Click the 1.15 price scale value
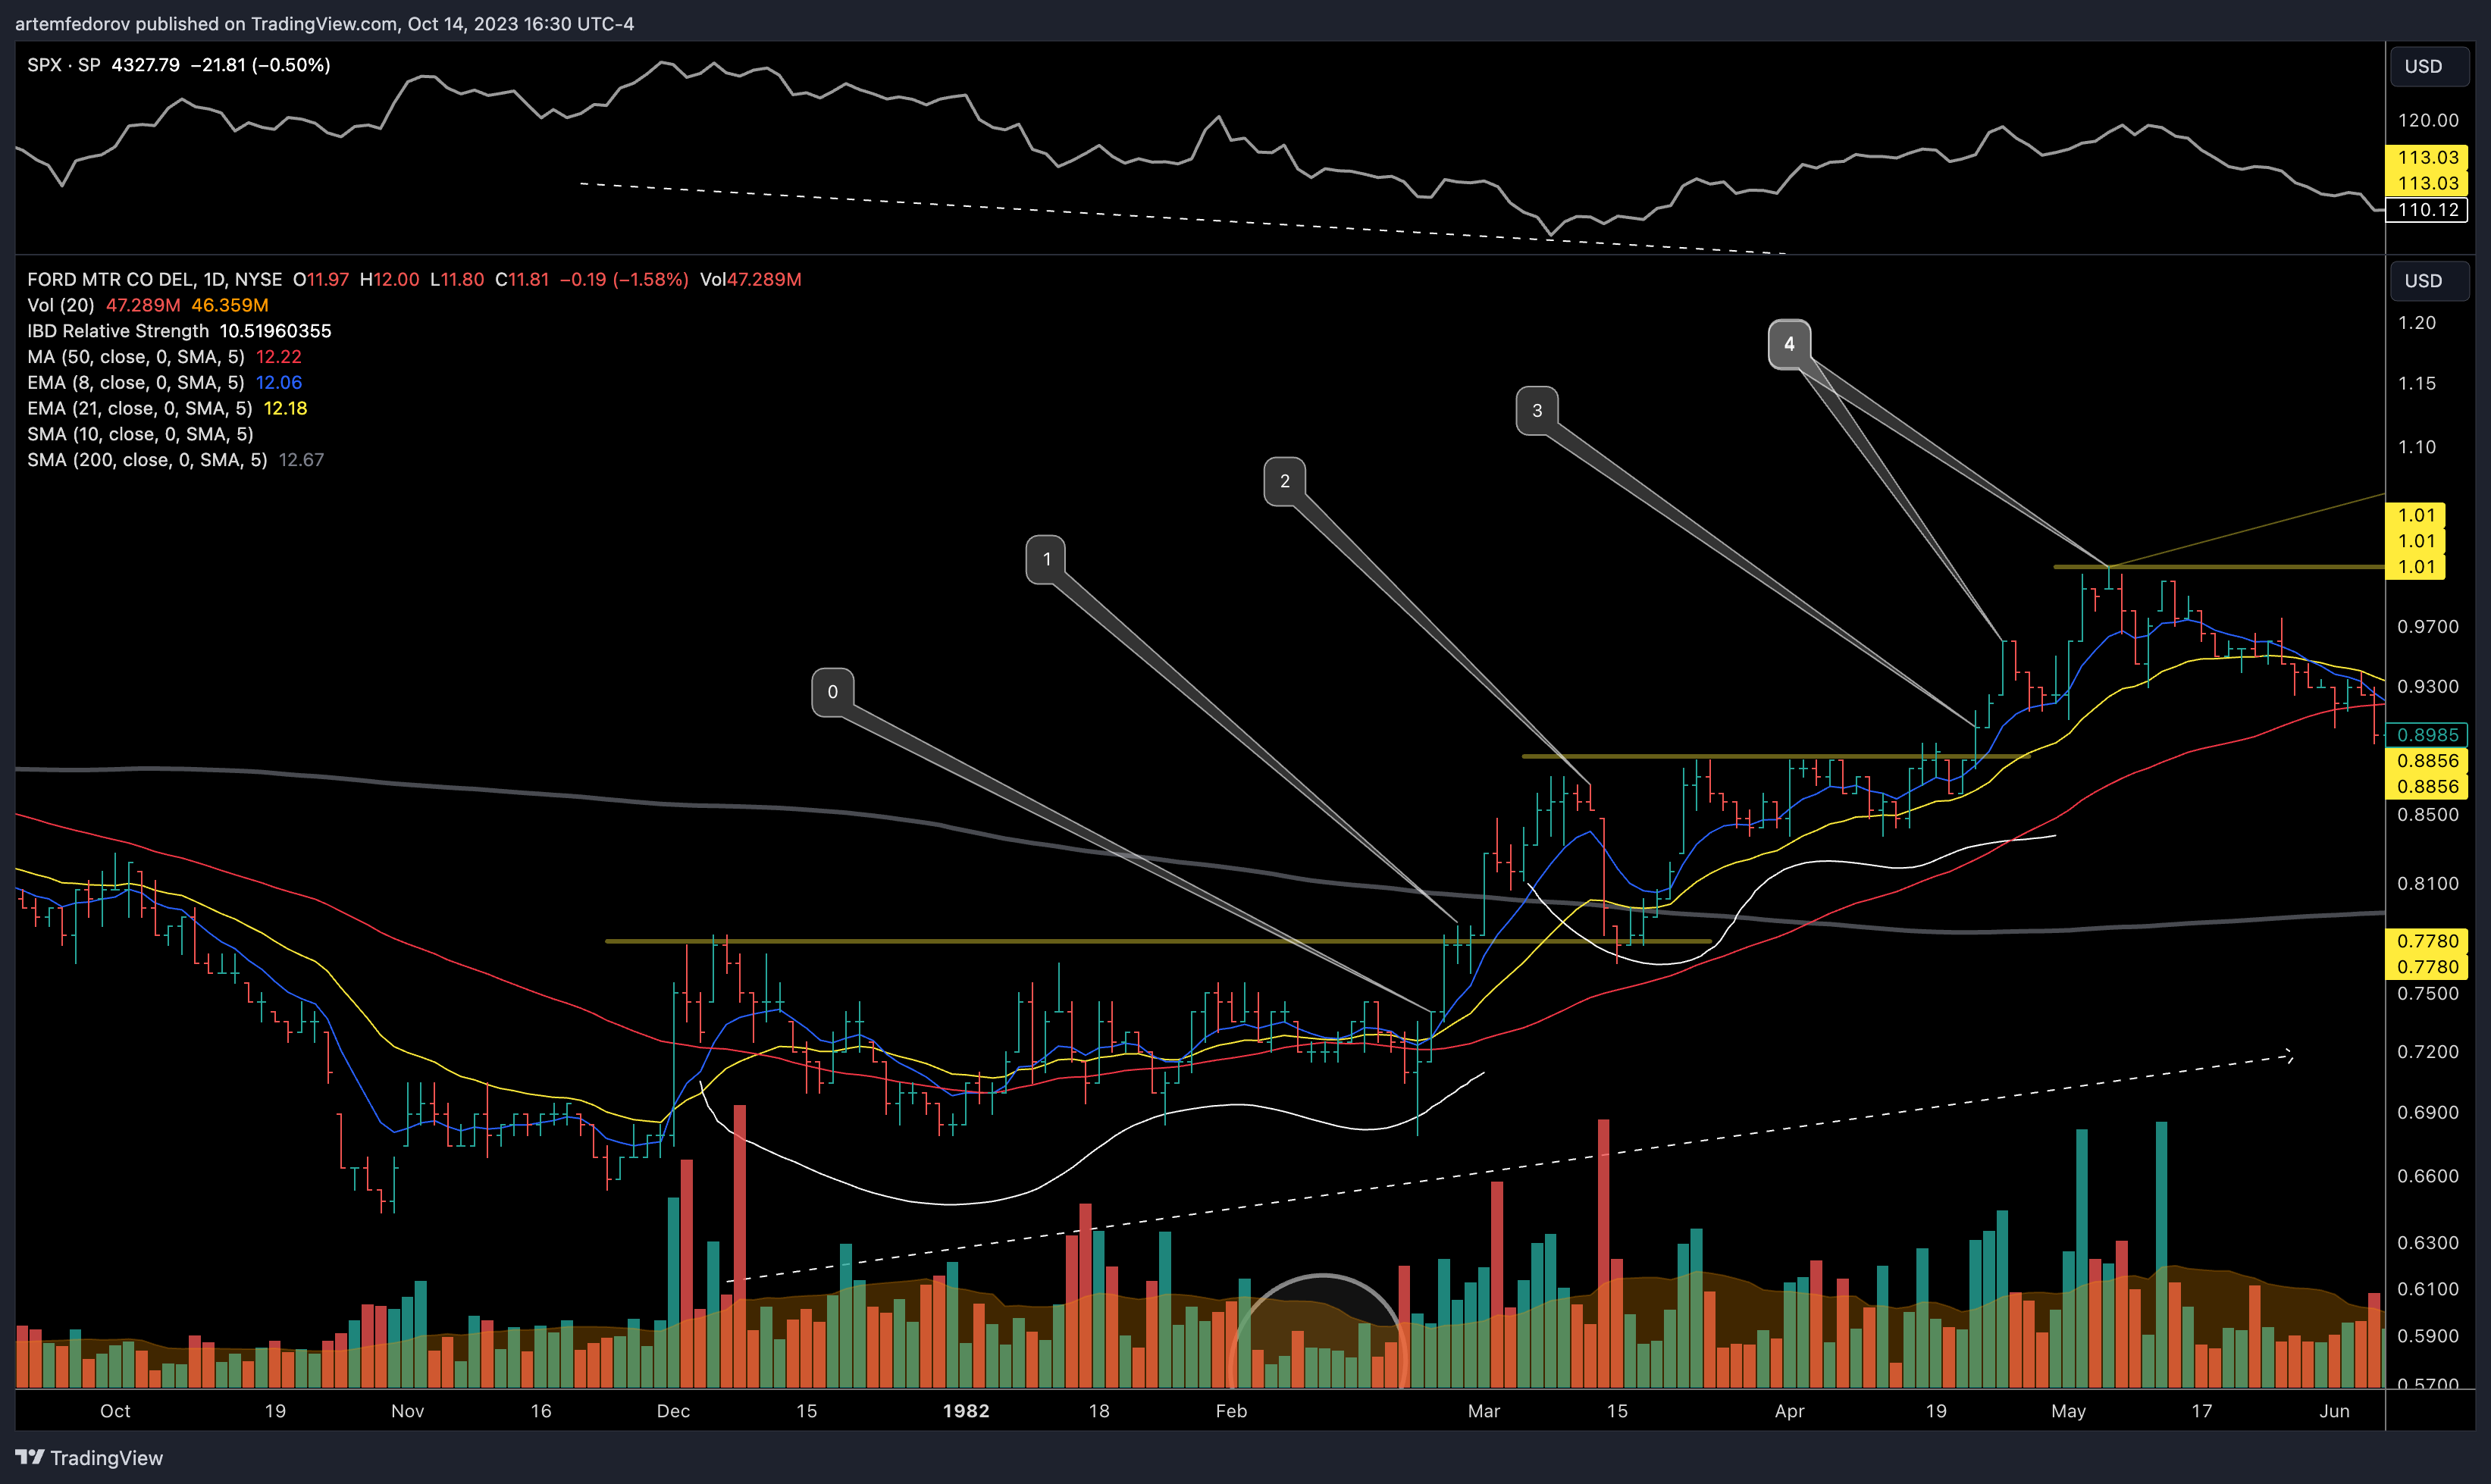The width and height of the screenshot is (2491, 1484). click(2417, 384)
